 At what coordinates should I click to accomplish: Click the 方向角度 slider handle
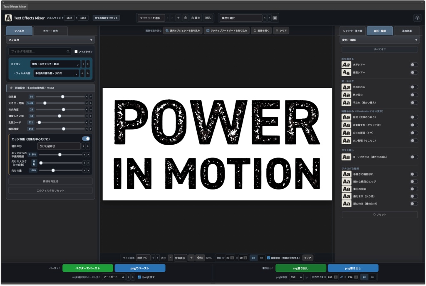63,110
